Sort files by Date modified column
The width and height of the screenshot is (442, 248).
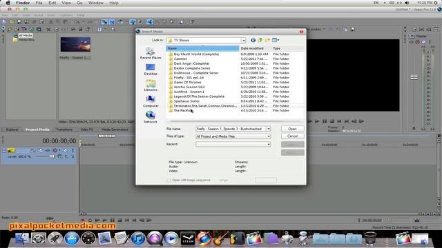click(256, 48)
